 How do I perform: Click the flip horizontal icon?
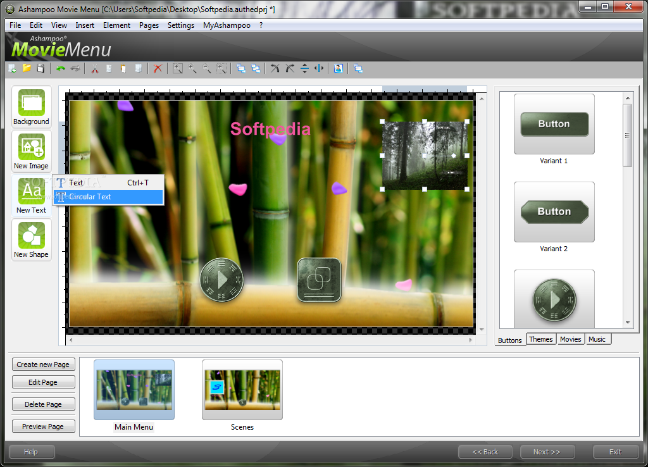(x=319, y=68)
